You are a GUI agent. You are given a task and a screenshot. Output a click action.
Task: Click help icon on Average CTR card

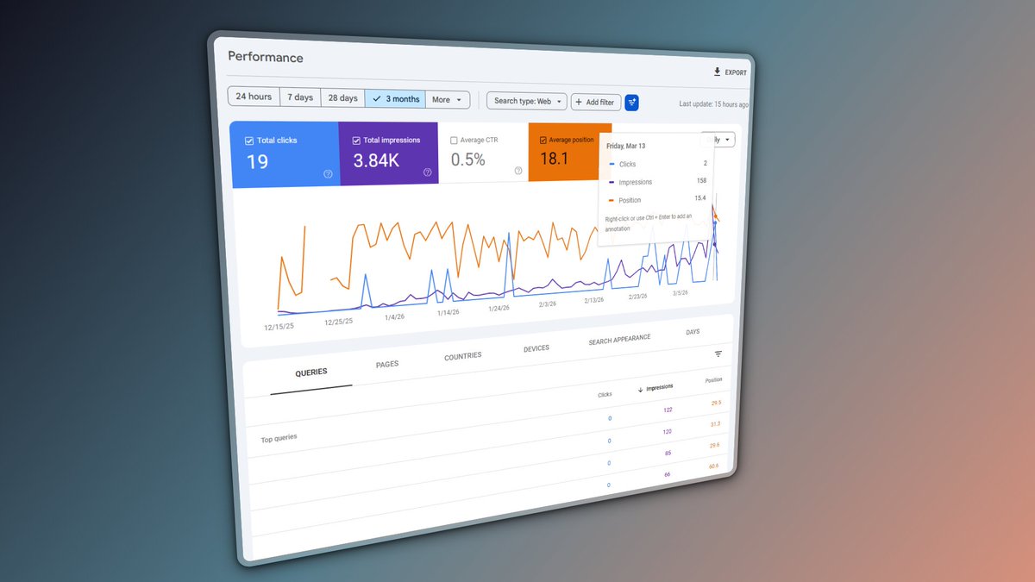coord(518,171)
